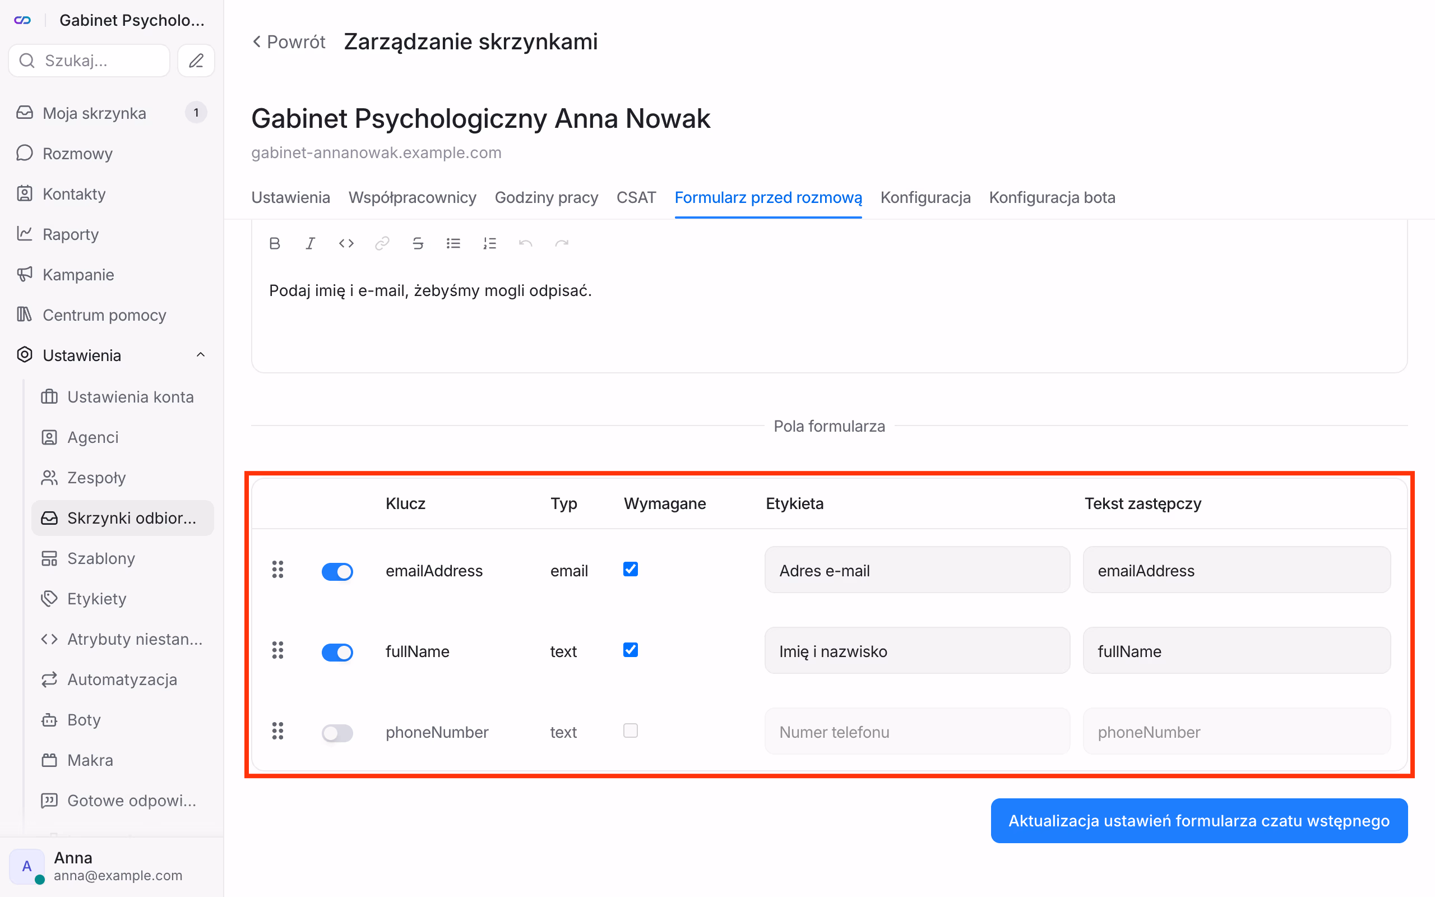Open the Godziny pracy tab

[x=546, y=197]
